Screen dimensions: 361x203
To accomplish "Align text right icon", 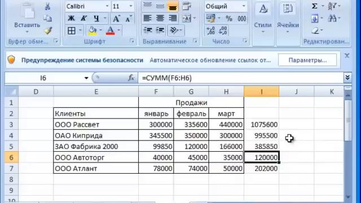I will 173,18.
